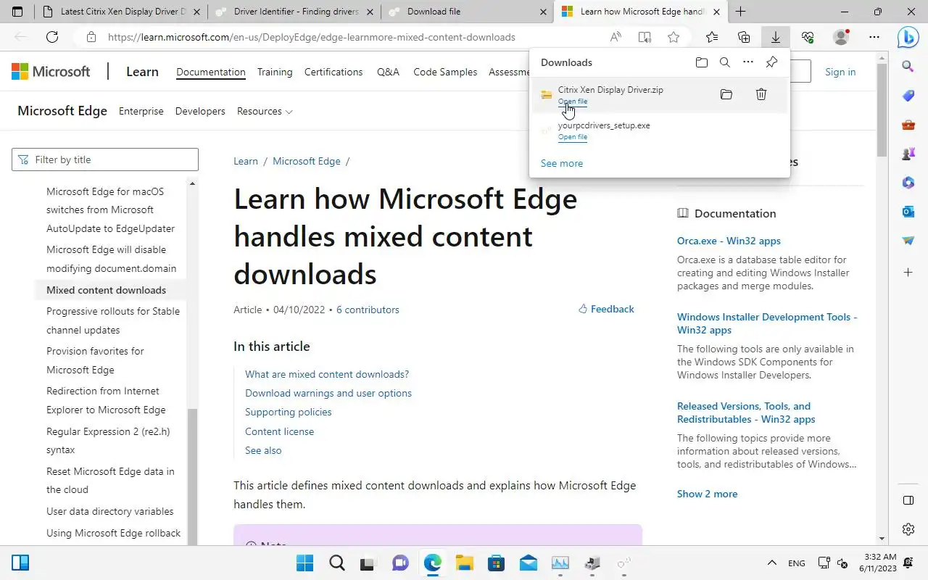Open sidebar Search icon
Screen dimensions: 928x580
(908, 66)
